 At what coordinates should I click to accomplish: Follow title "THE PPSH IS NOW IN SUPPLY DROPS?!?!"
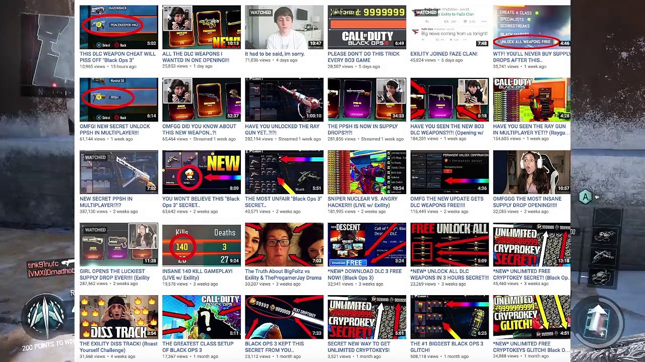362,129
